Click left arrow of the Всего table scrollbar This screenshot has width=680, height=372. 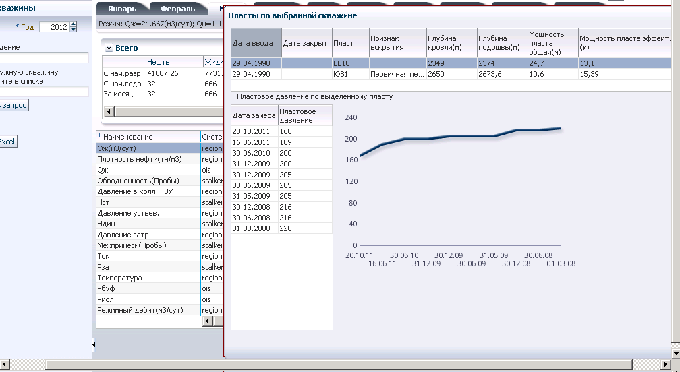click(x=109, y=111)
